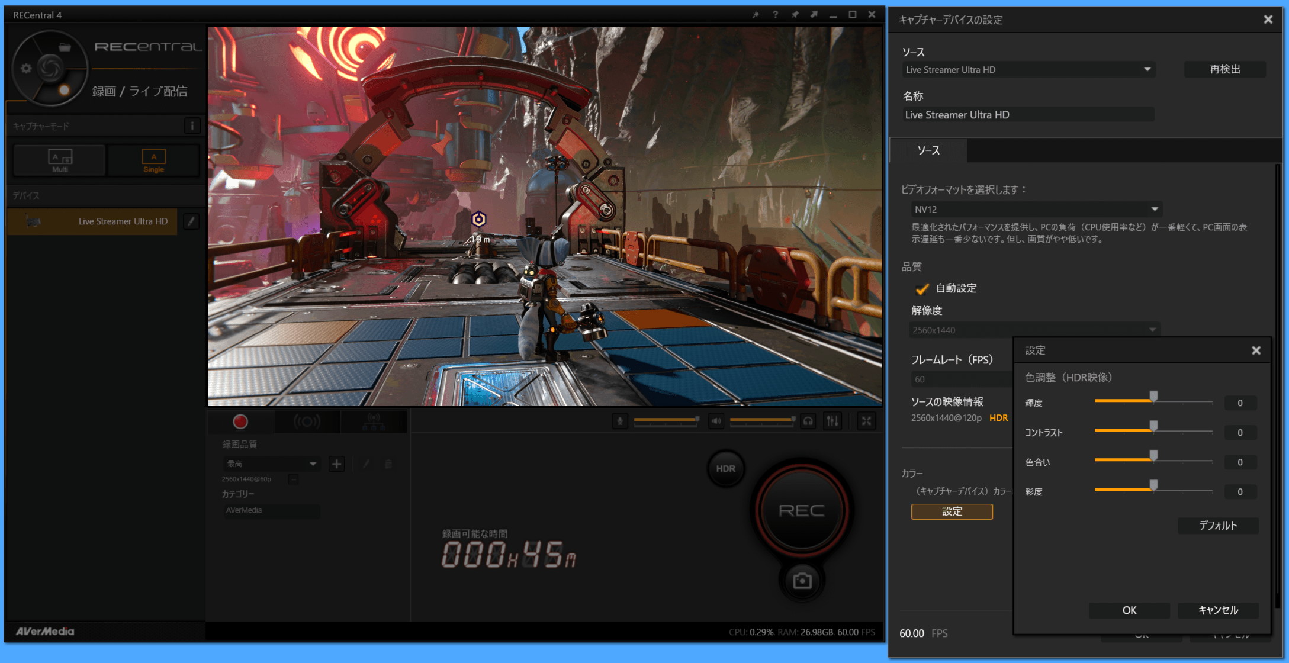The width and height of the screenshot is (1289, 663).
Task: Show capture mode info icon
Action: (192, 125)
